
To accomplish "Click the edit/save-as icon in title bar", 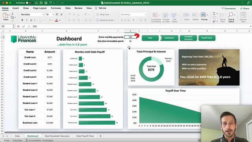I will [46, 3].
